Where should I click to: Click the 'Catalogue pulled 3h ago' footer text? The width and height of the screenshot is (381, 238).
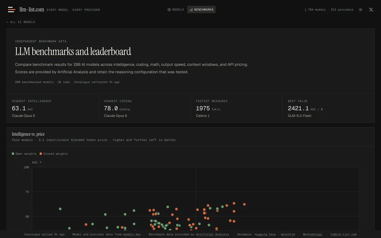click(x=45, y=234)
